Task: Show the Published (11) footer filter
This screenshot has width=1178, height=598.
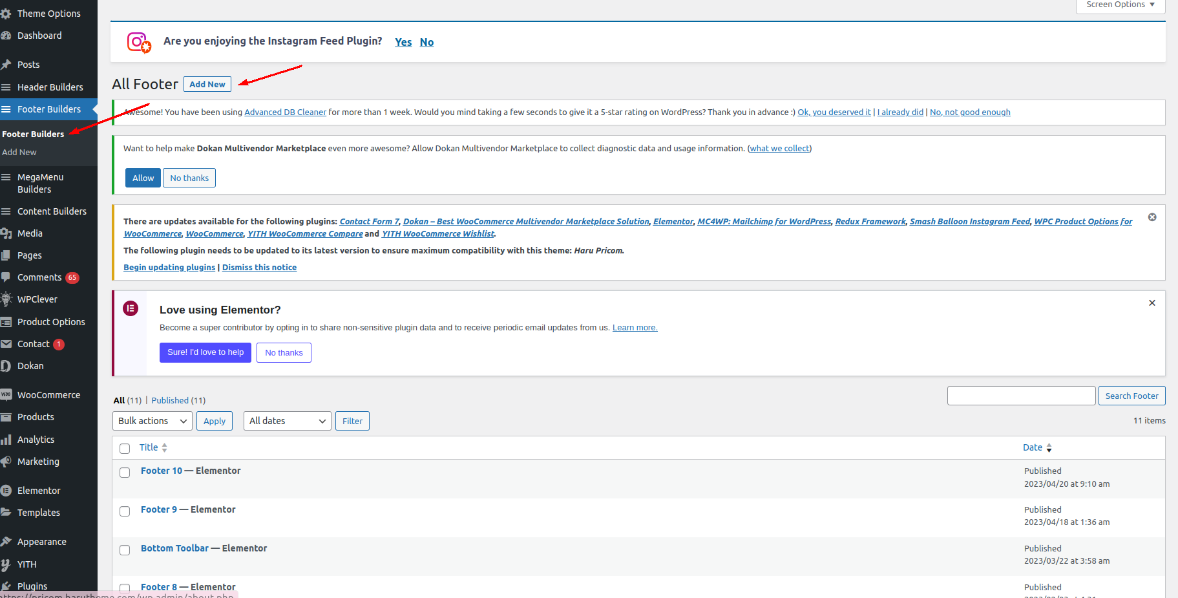Action: click(x=178, y=400)
